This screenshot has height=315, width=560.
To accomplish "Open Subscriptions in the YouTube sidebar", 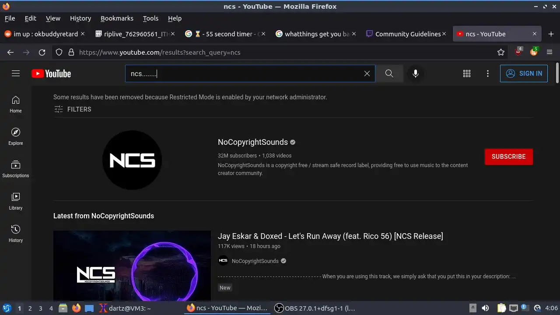I will [16, 169].
